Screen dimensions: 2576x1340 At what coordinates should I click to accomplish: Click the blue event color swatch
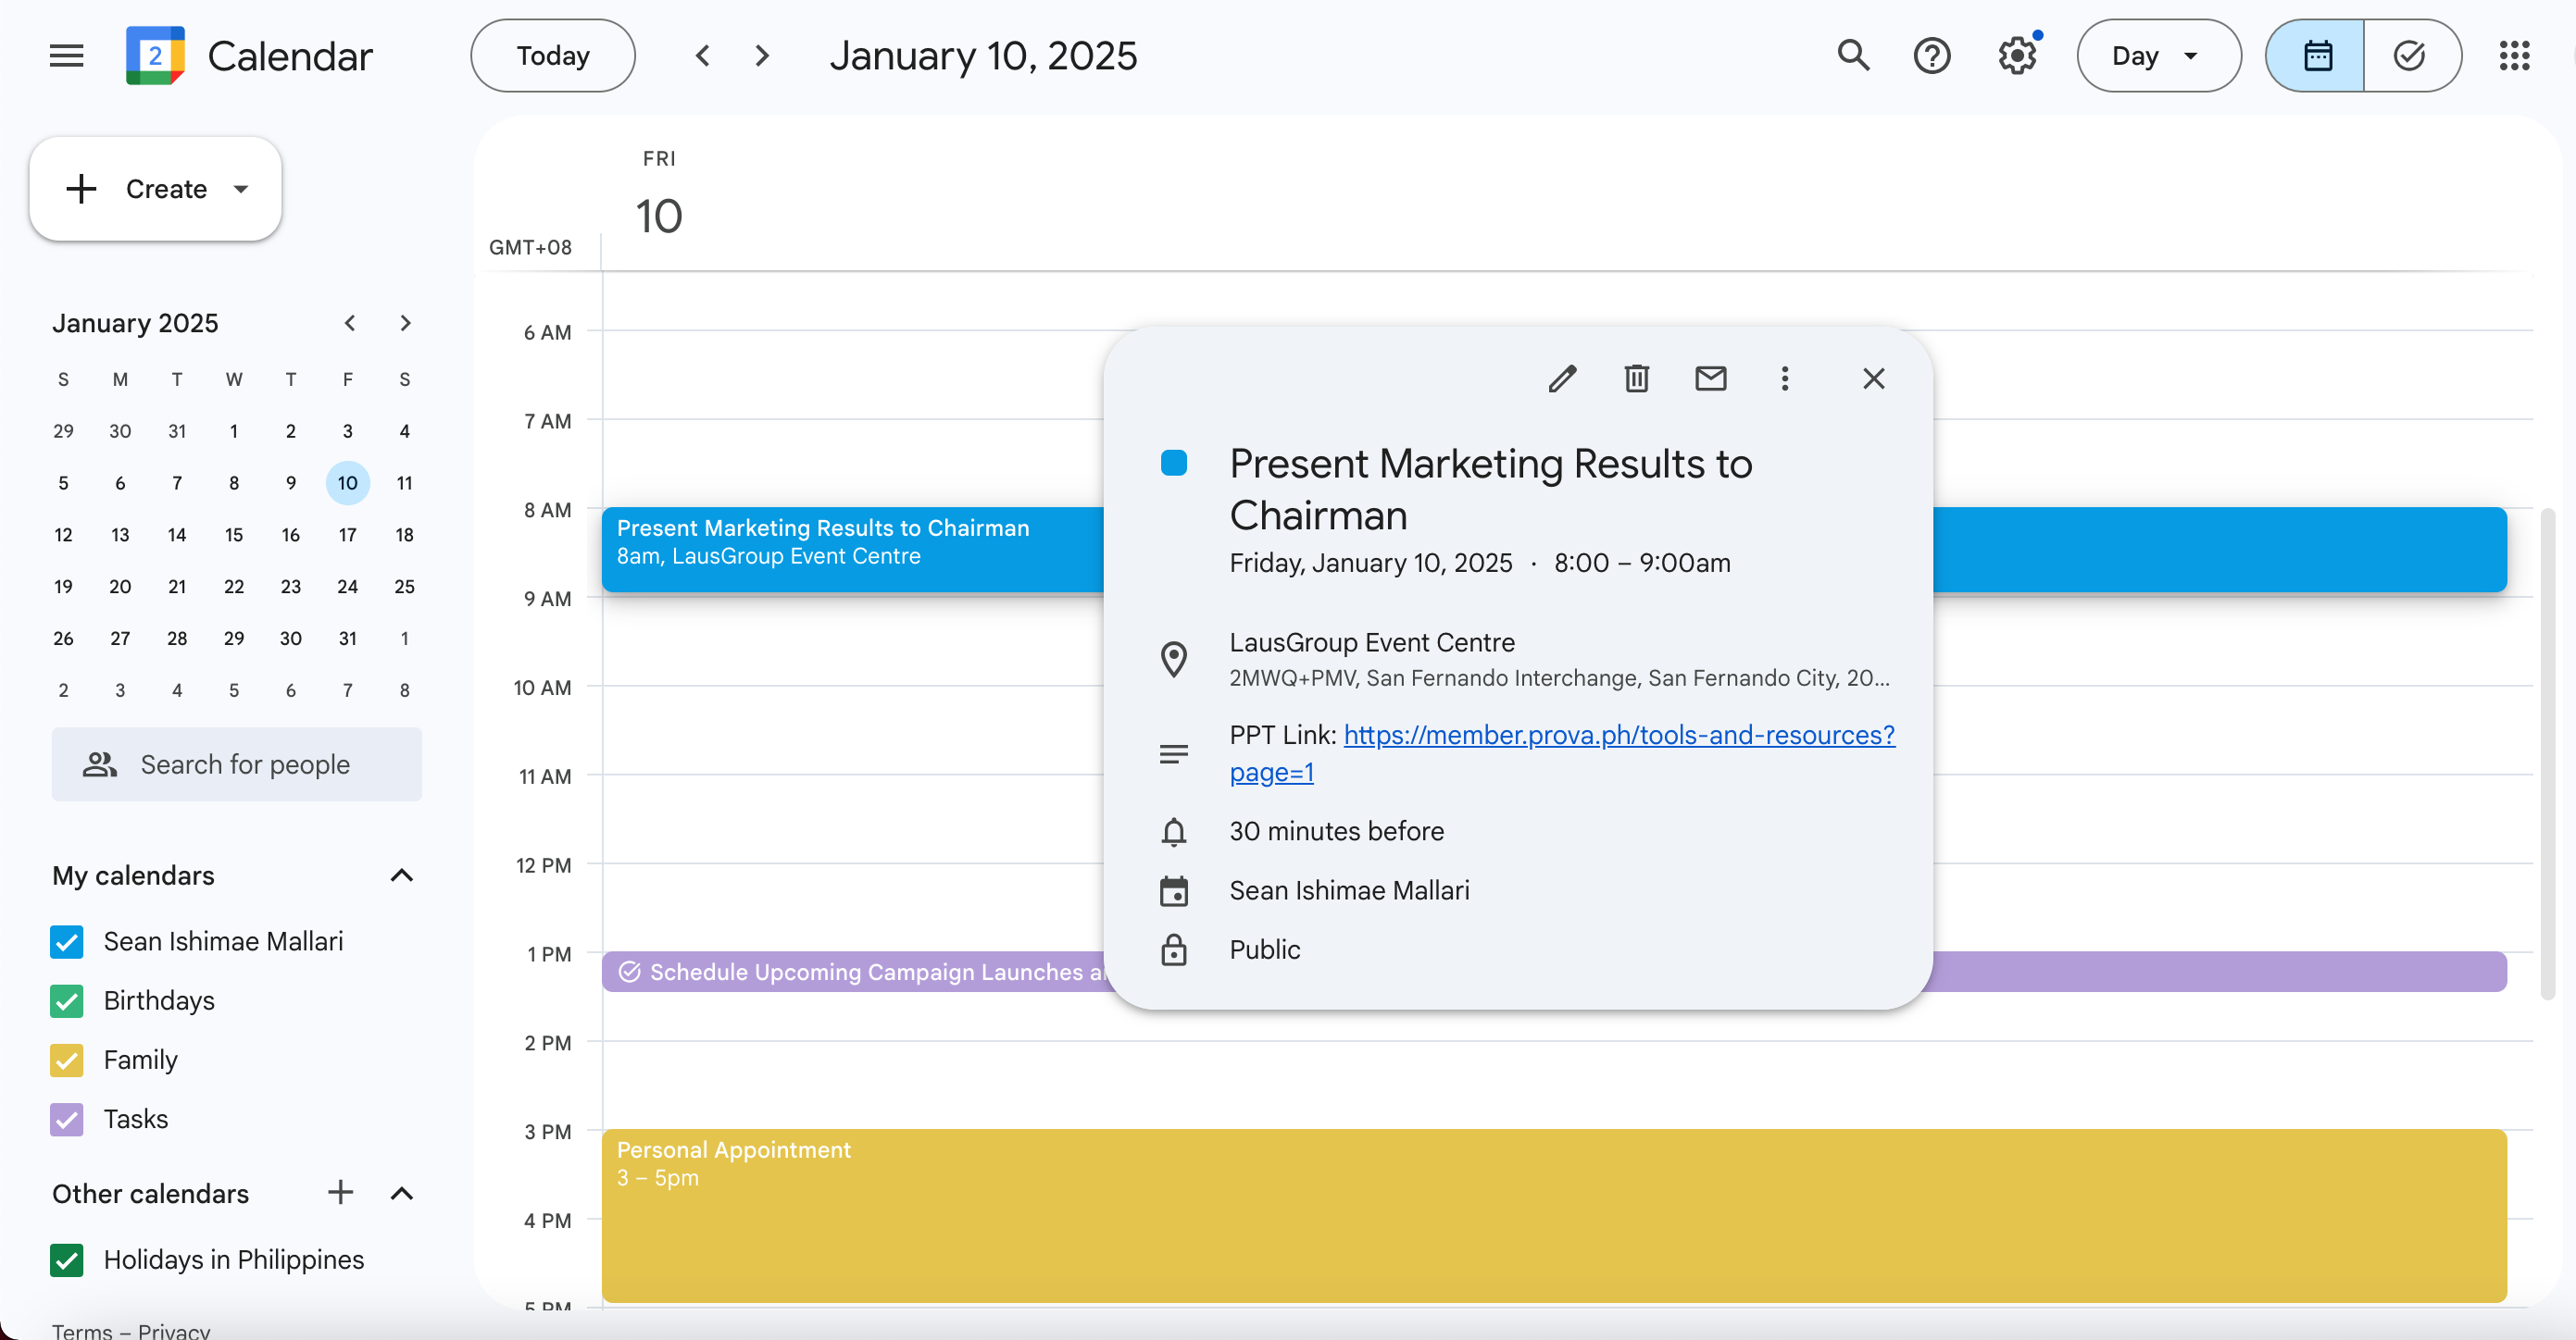point(1174,463)
